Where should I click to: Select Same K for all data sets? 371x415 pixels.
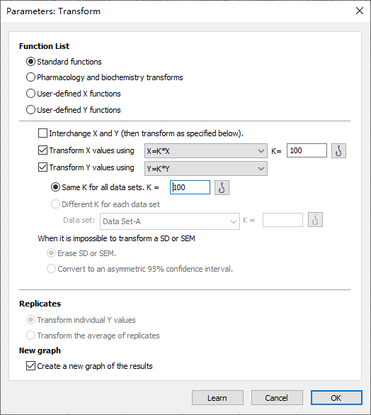pyautogui.click(x=55, y=187)
